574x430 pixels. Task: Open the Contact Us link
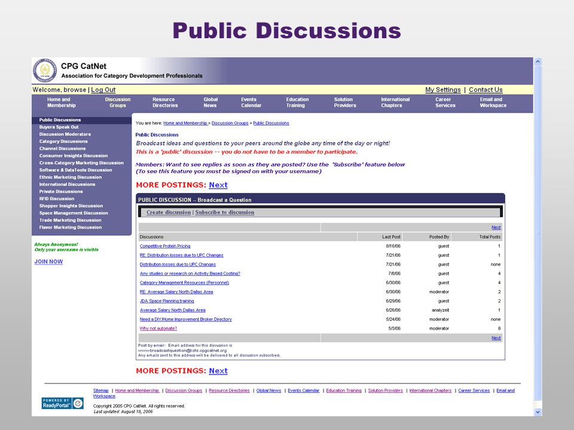point(486,90)
